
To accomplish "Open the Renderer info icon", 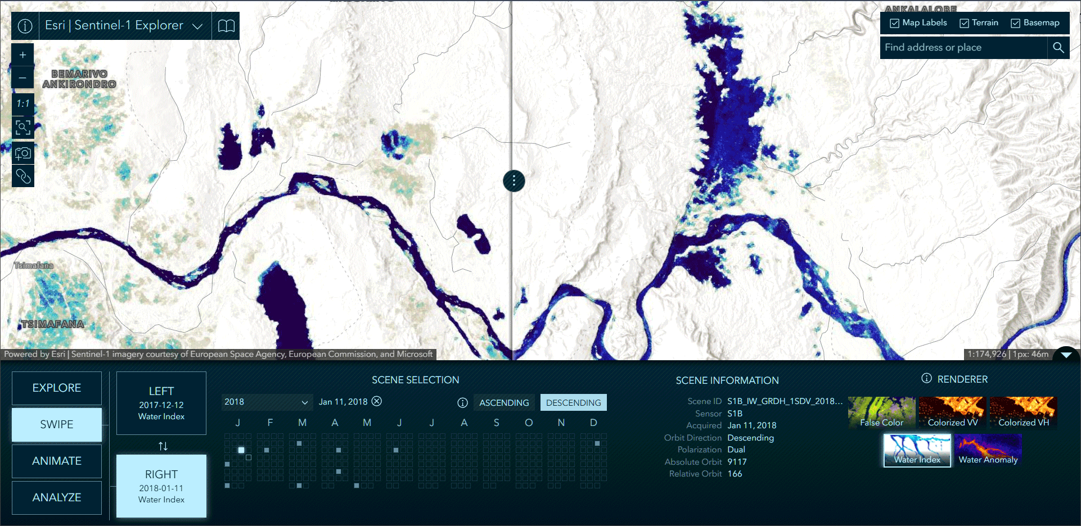I will pyautogui.click(x=926, y=379).
